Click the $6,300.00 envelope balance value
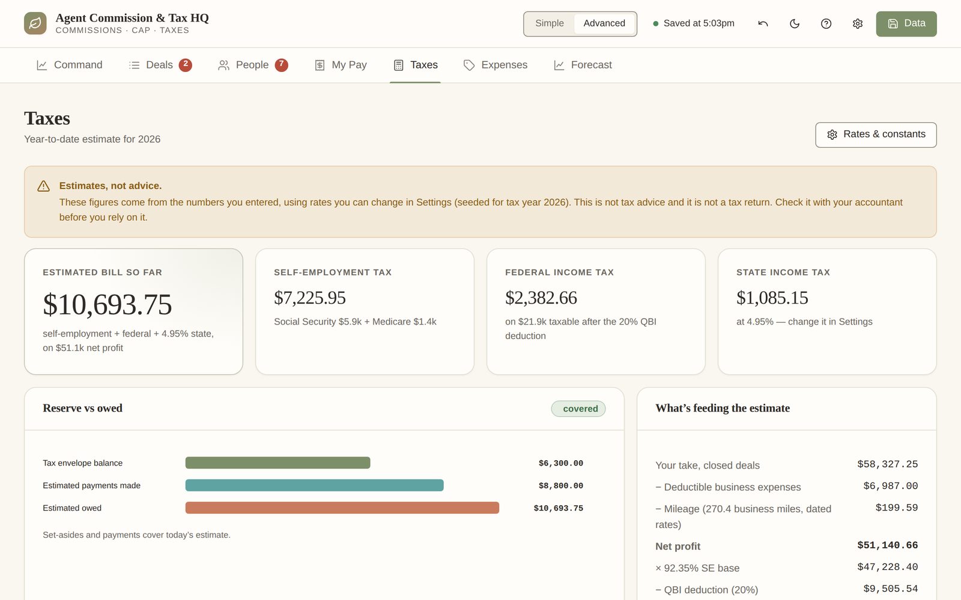Image resolution: width=961 pixels, height=600 pixels. coord(560,463)
